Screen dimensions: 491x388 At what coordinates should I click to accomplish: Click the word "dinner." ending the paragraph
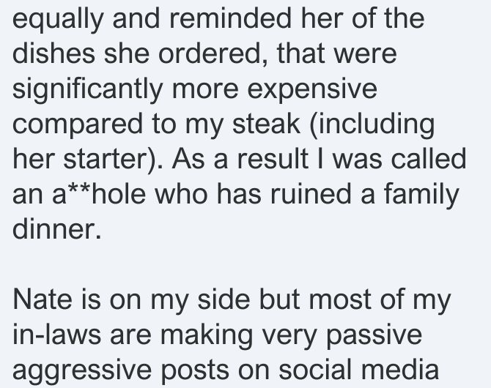pyautogui.click(x=57, y=229)
